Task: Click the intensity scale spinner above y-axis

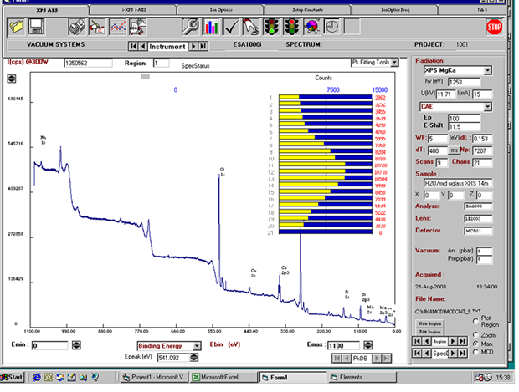Action: tap(12, 79)
